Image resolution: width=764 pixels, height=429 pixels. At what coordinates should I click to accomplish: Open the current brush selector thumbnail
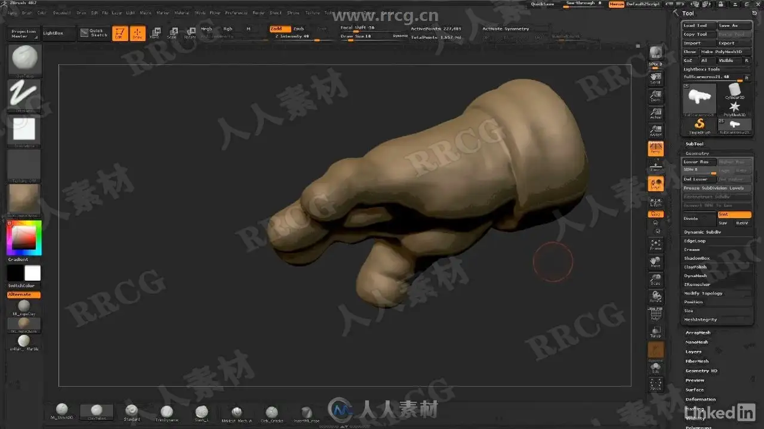tap(24, 60)
